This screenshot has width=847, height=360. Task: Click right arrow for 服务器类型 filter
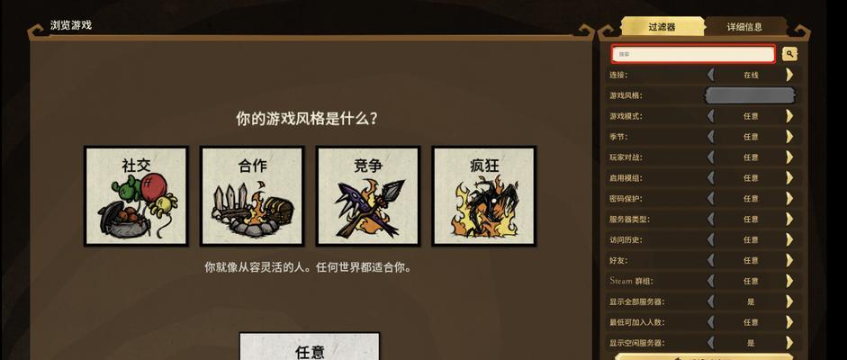coord(789,219)
